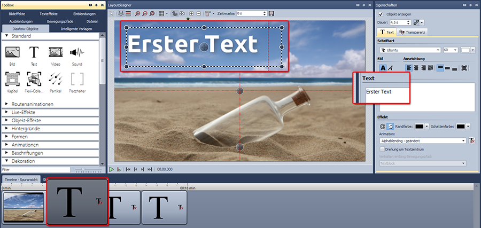Open the grid options dropdown arrow

(x=167, y=14)
